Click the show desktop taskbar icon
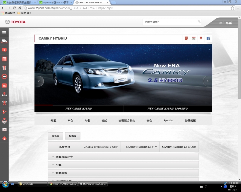 click(12, 184)
